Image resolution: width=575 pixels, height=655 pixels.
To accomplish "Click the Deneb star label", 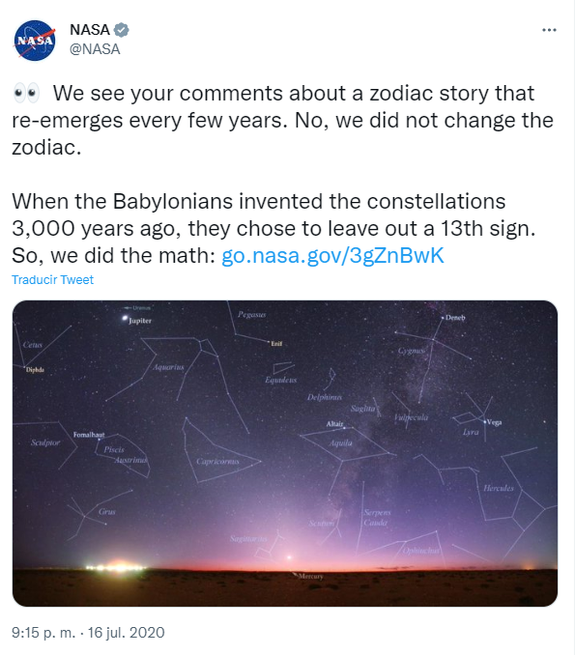I will click(455, 317).
